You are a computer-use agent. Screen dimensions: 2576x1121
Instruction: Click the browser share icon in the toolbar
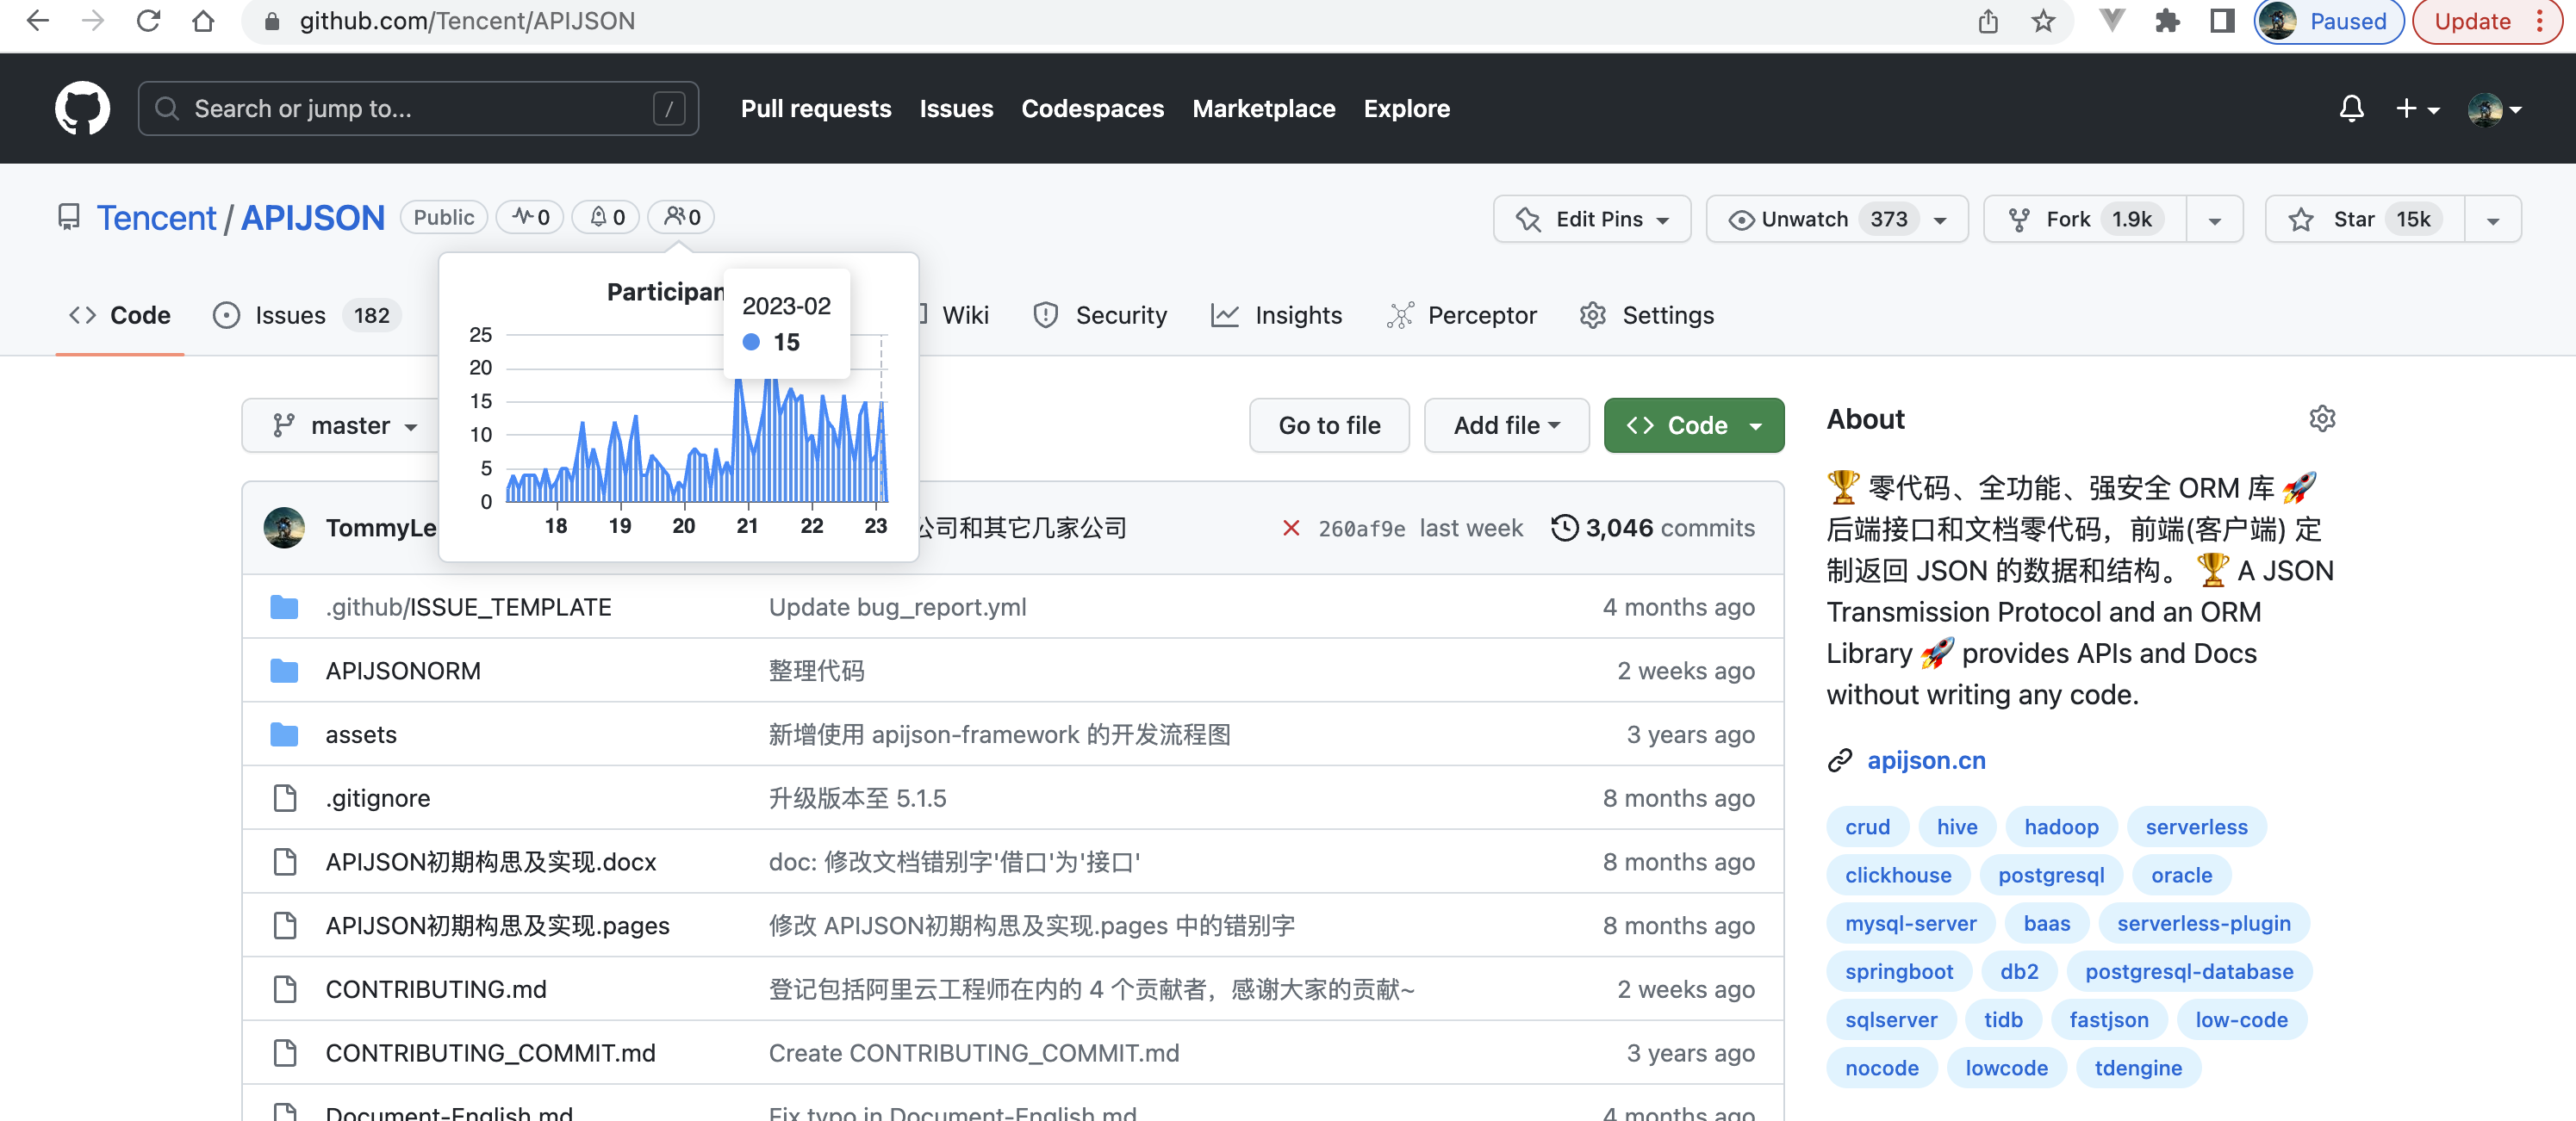(1988, 21)
